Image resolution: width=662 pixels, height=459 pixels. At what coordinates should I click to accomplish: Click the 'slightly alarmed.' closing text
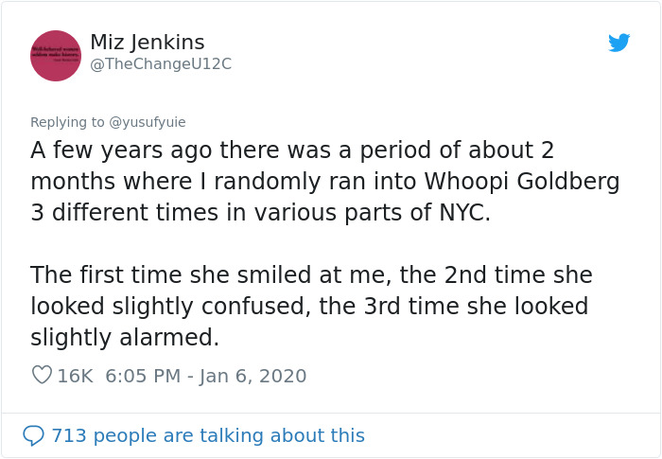125,337
